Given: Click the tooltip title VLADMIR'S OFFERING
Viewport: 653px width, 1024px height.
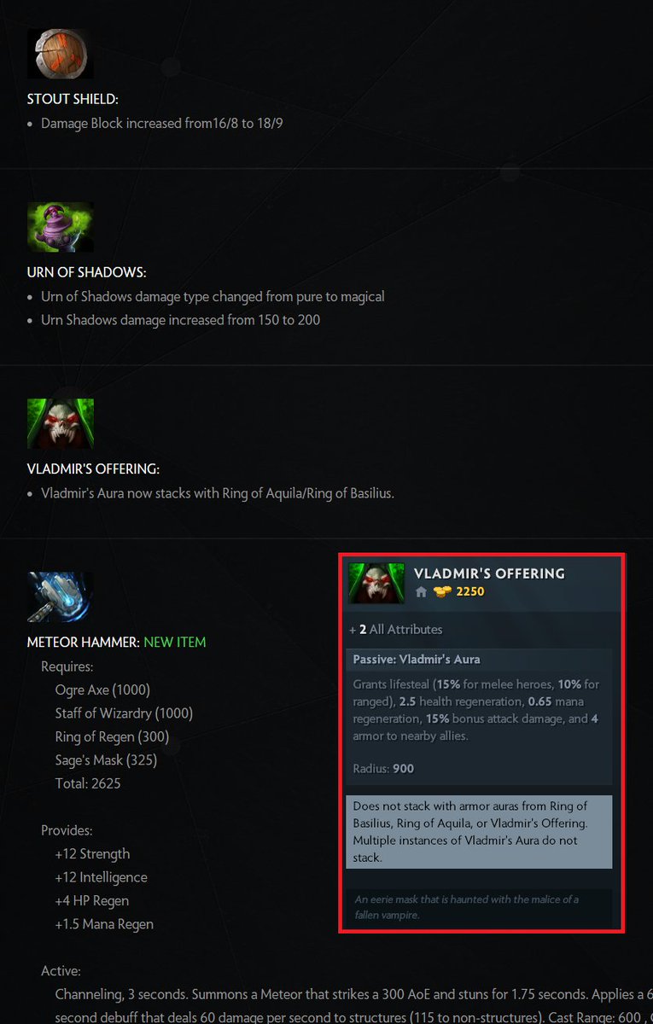Looking at the screenshot, I should coord(489,573).
